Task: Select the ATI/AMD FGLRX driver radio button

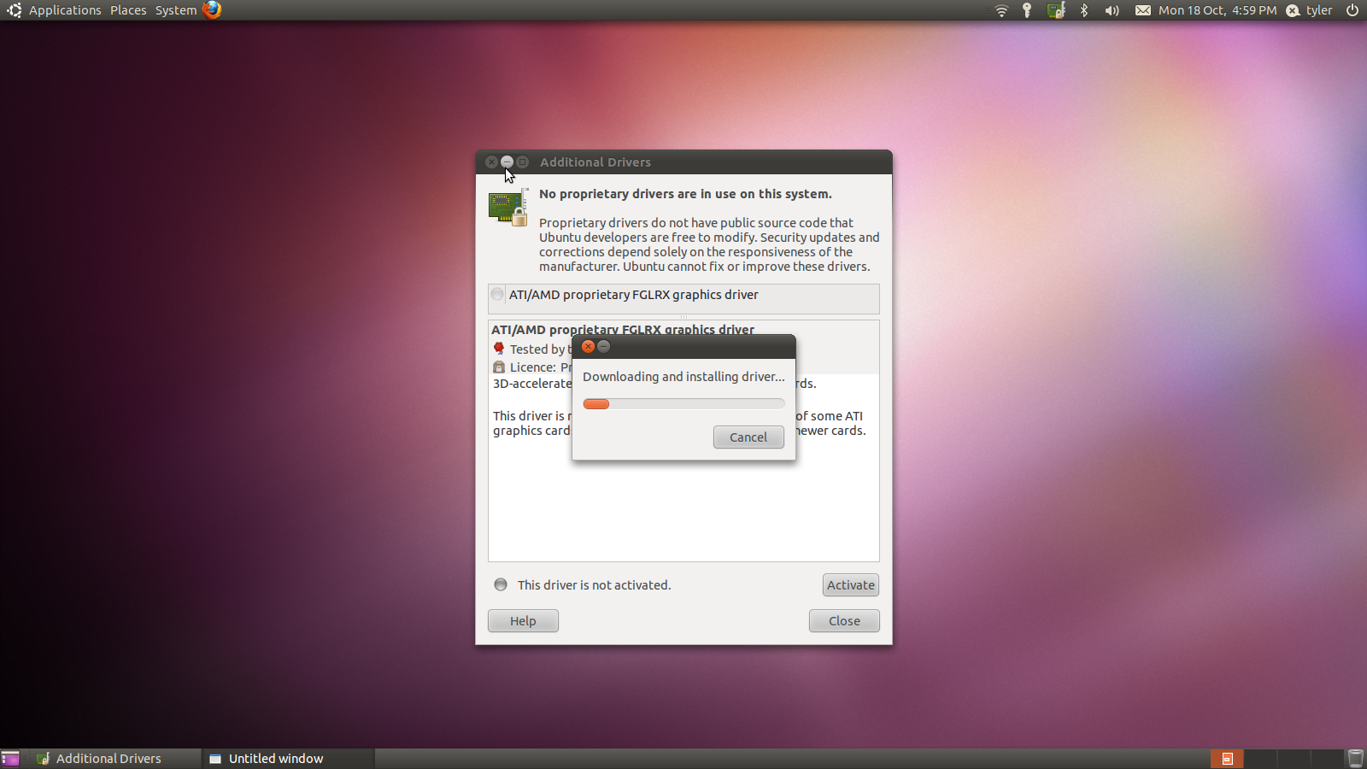Action: pyautogui.click(x=497, y=295)
